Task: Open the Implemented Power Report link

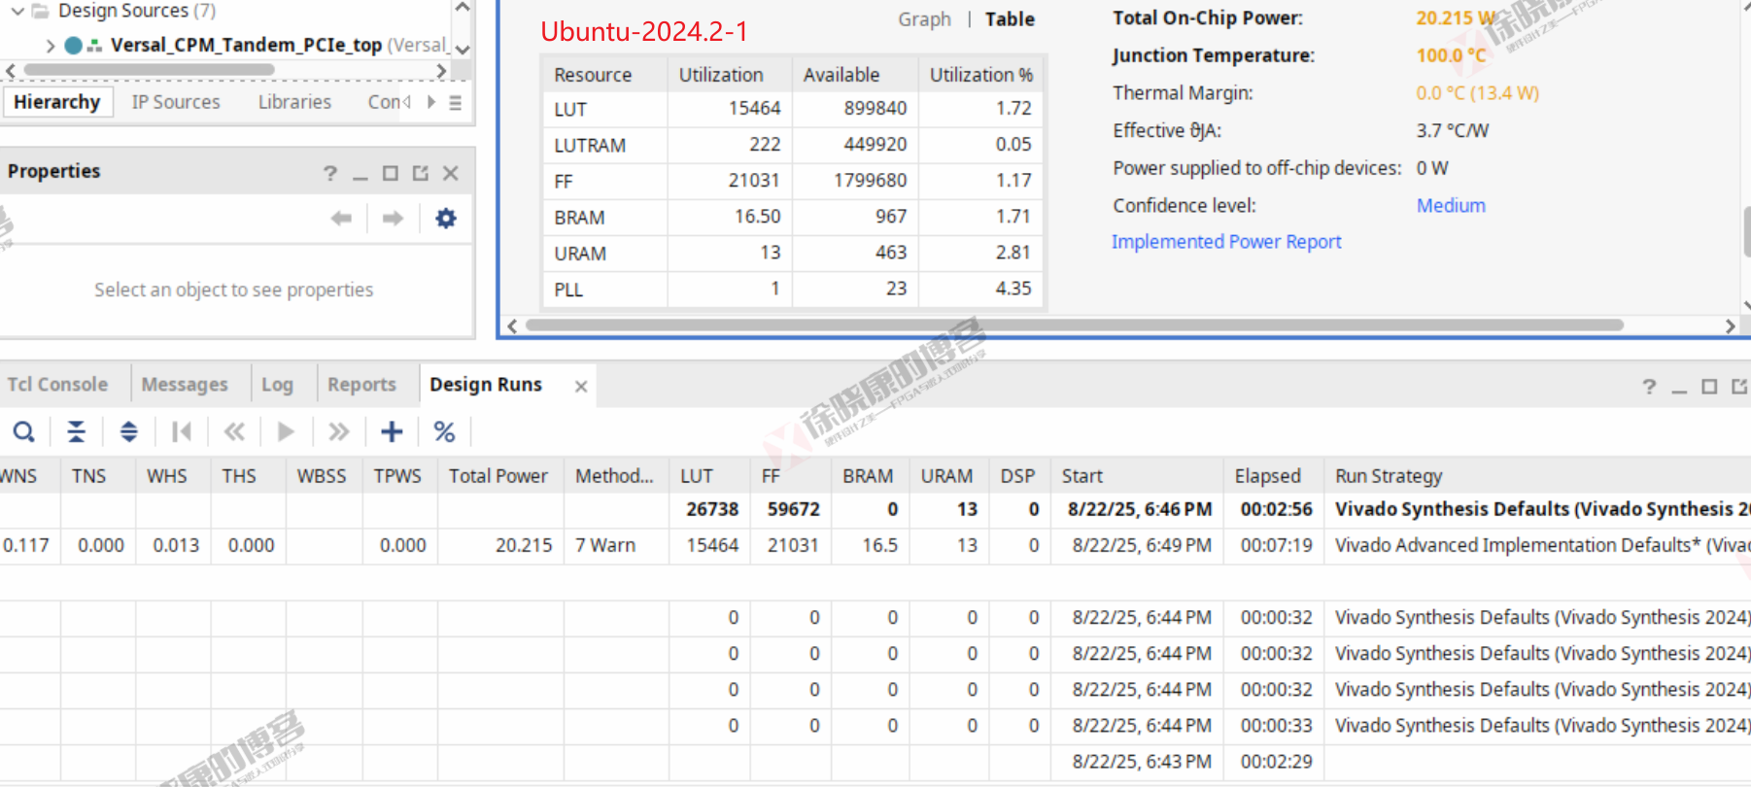Action: (x=1226, y=242)
